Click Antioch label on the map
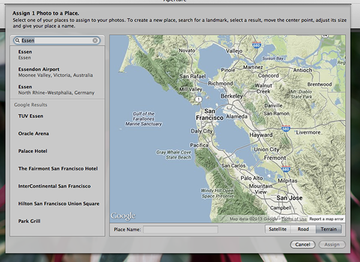This screenshot has height=262, width=360. click(302, 70)
